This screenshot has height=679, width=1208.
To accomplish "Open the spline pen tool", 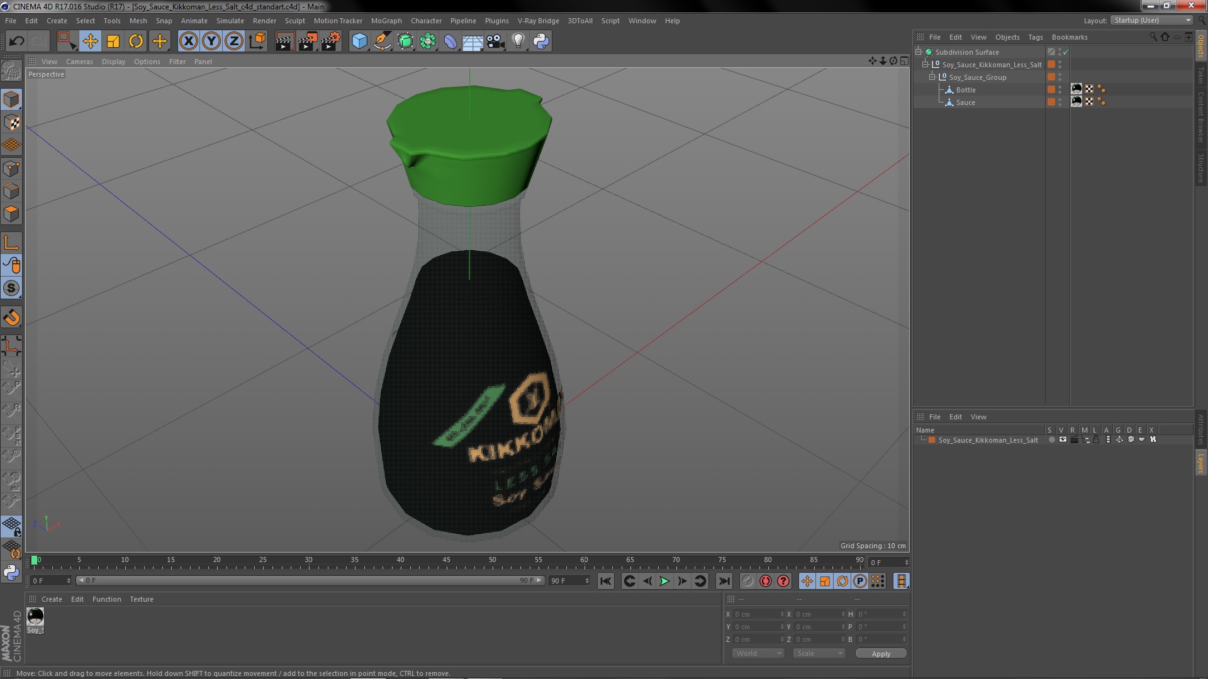I will click(x=383, y=41).
